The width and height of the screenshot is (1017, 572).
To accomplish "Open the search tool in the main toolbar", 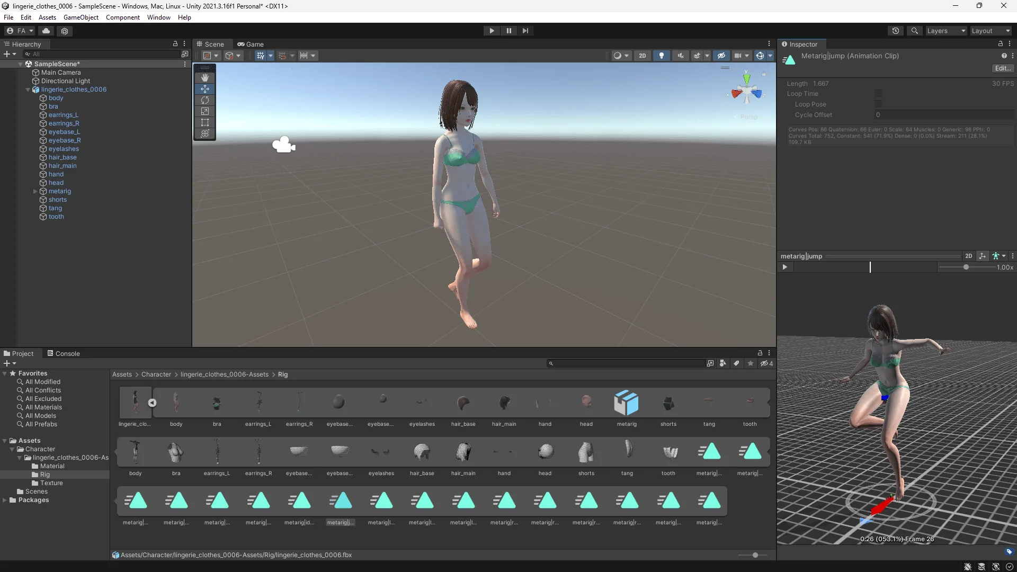I will 915,31.
